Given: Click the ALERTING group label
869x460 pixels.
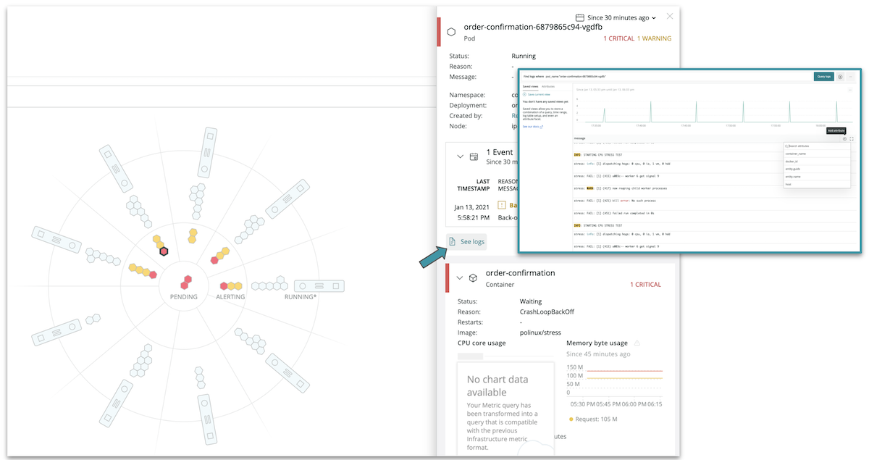Looking at the screenshot, I should point(230,297).
